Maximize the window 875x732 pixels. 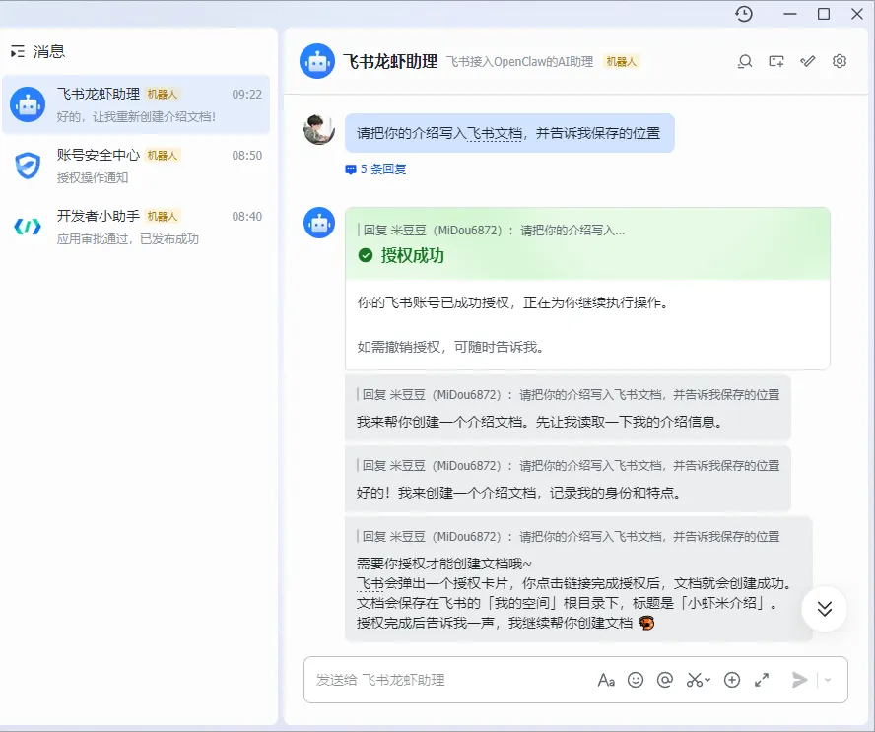click(x=824, y=14)
